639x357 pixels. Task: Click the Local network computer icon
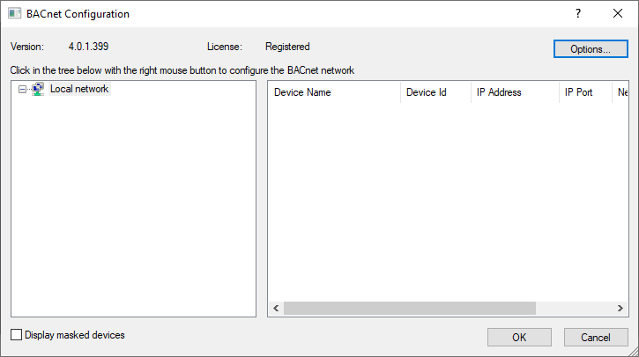click(37, 89)
